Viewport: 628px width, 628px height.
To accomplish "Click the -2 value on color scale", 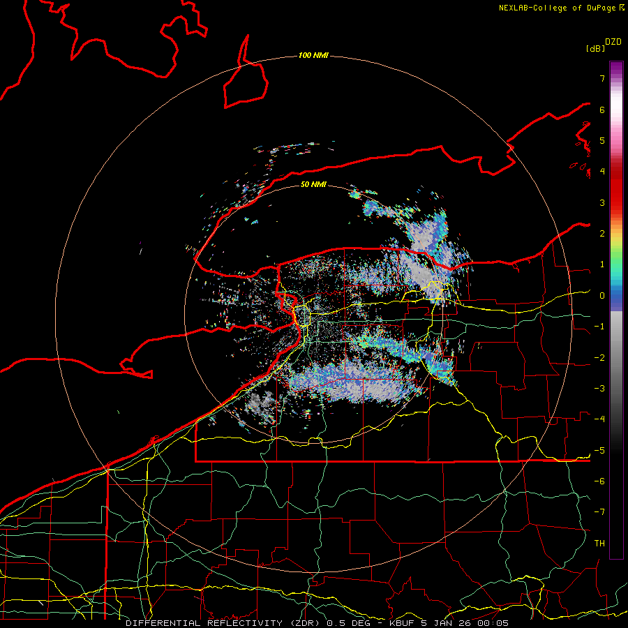I will point(599,358).
